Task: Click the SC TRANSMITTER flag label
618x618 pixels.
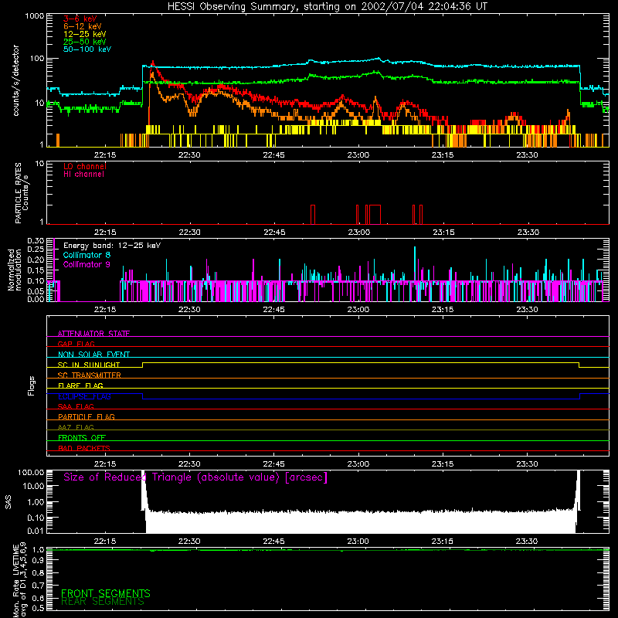Action: [89, 375]
